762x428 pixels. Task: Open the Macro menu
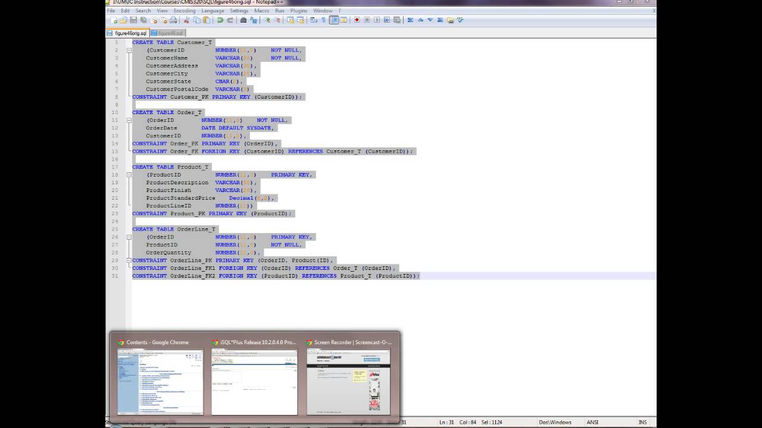tap(261, 11)
